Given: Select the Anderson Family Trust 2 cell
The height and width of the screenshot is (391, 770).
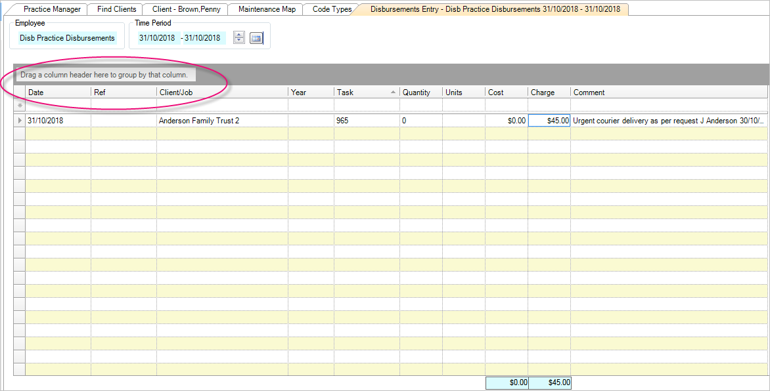Looking at the screenshot, I should tap(221, 121).
